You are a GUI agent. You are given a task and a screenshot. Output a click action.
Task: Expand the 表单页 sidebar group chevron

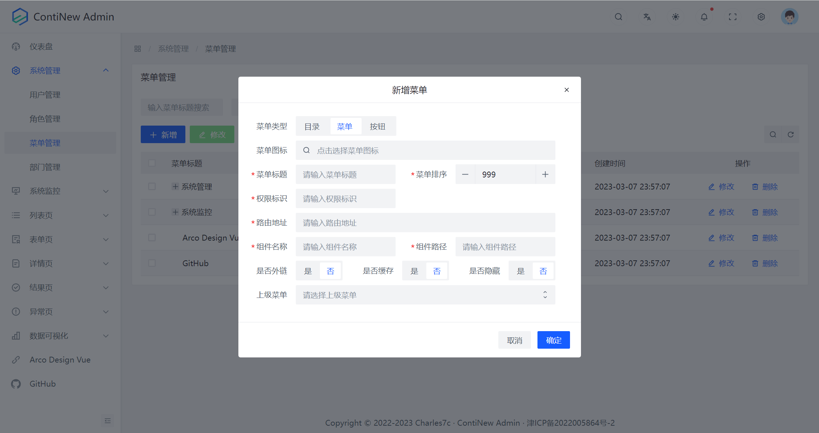click(x=106, y=239)
